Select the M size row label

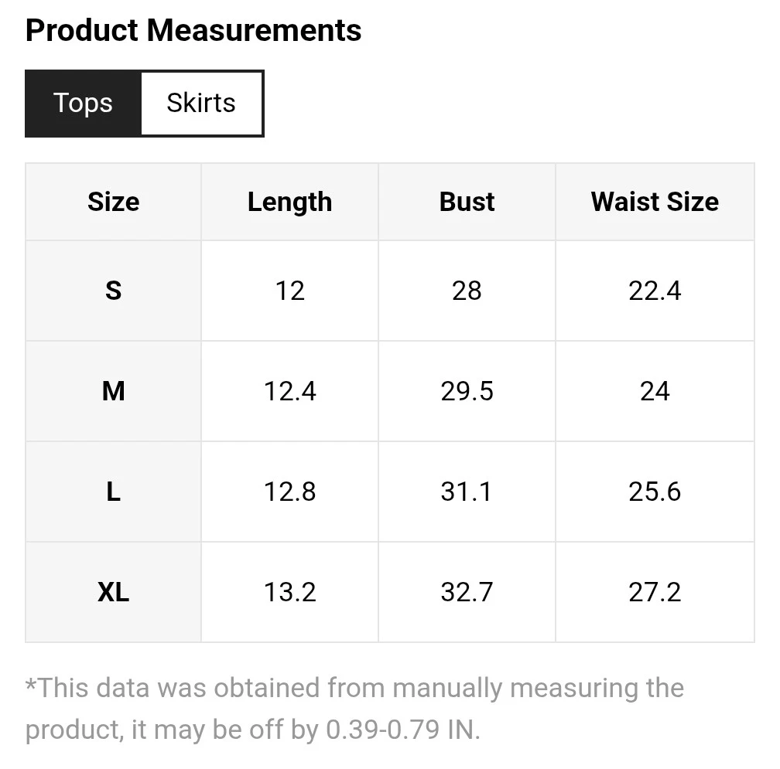click(x=114, y=391)
